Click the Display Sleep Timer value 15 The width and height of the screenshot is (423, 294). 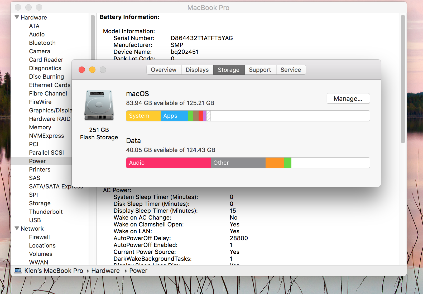tap(233, 211)
